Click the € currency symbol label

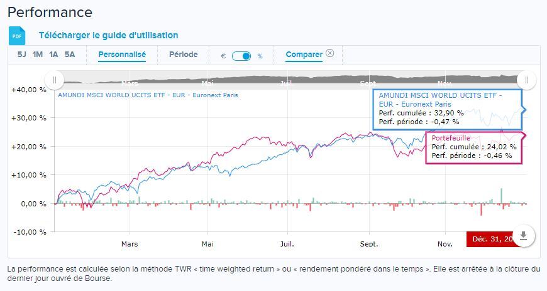[223, 56]
